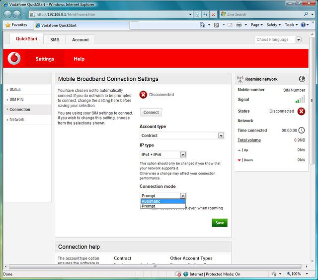Screen dimensions: 318x280
Task: Click the RSS feeds icon
Action: pyautogui.click(x=217, y=25)
